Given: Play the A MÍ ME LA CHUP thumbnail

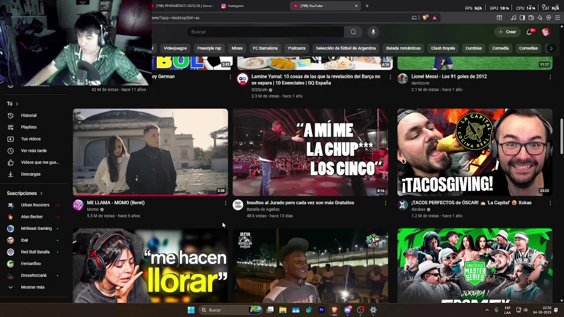Looking at the screenshot, I should [310, 152].
